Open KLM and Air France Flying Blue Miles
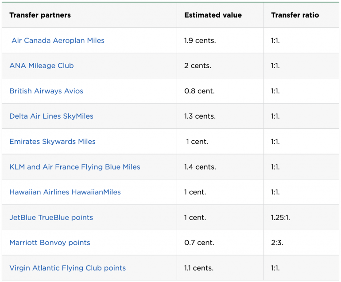This screenshot has width=341, height=282. coord(74,167)
